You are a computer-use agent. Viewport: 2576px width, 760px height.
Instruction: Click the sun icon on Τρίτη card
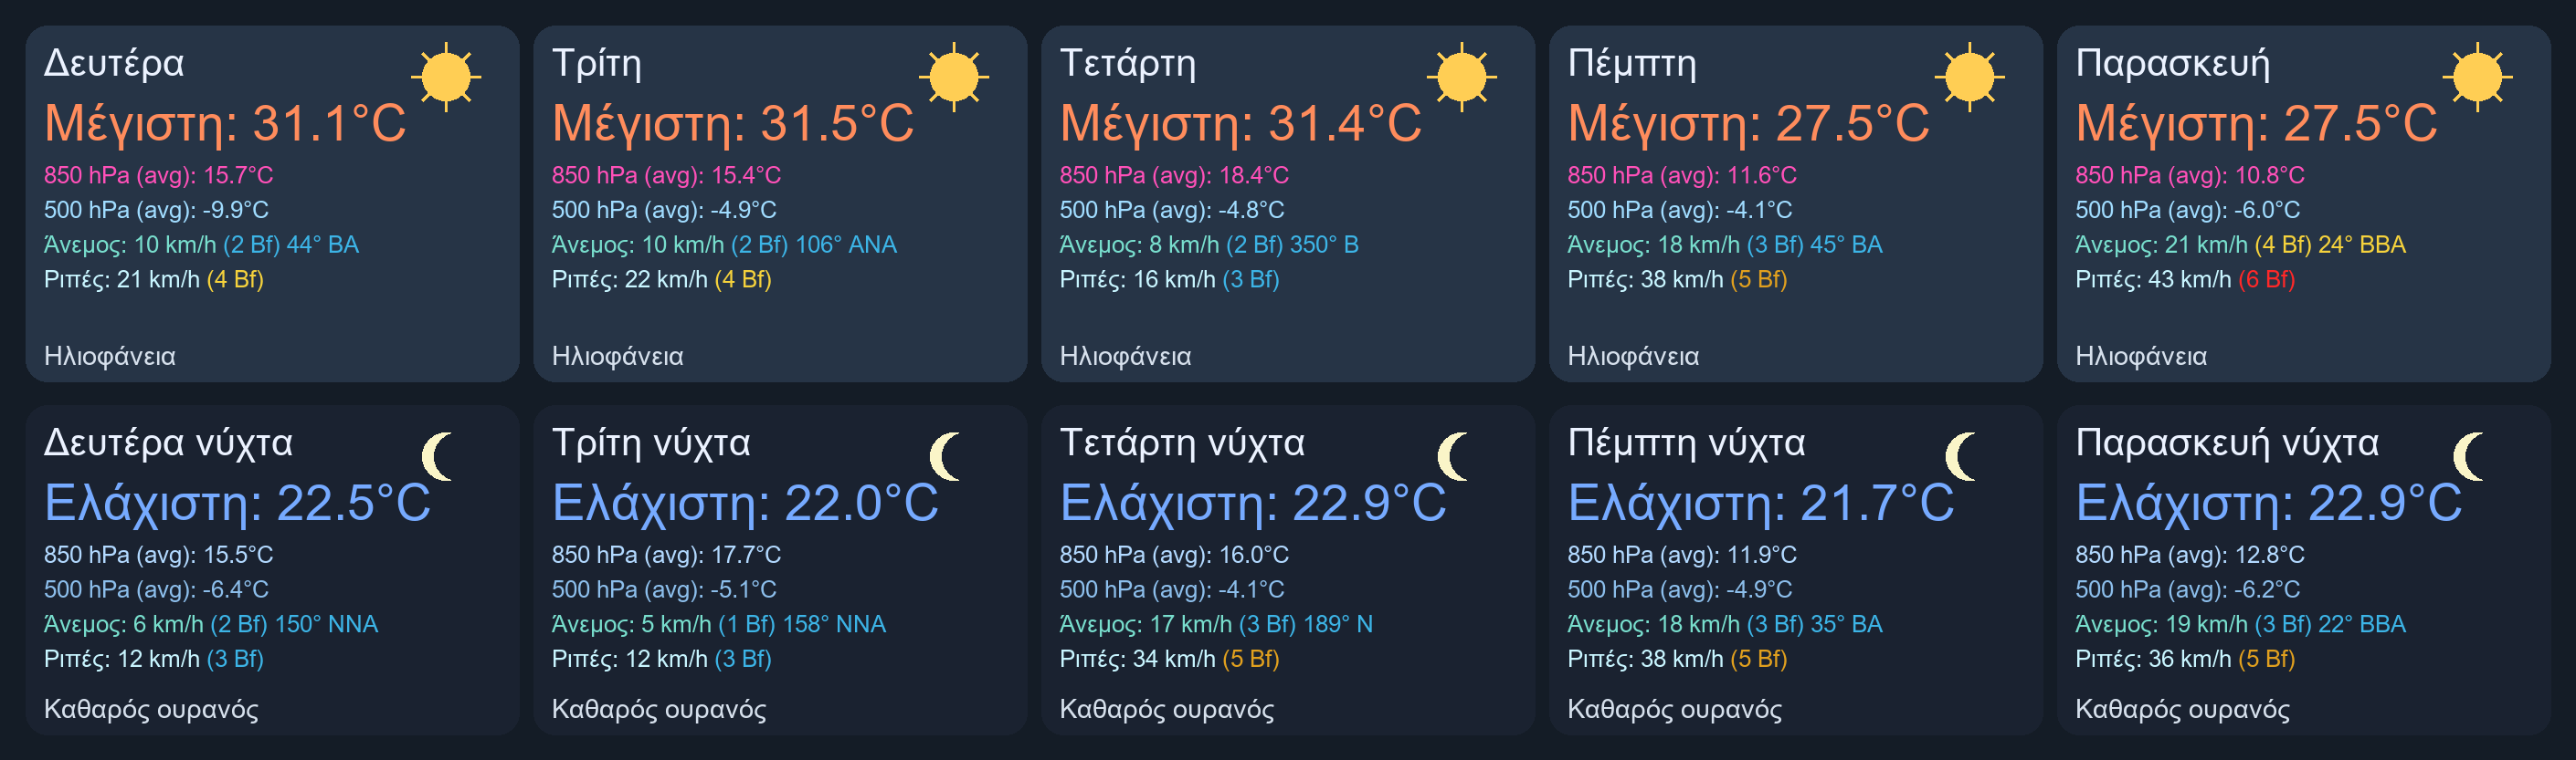tap(954, 77)
